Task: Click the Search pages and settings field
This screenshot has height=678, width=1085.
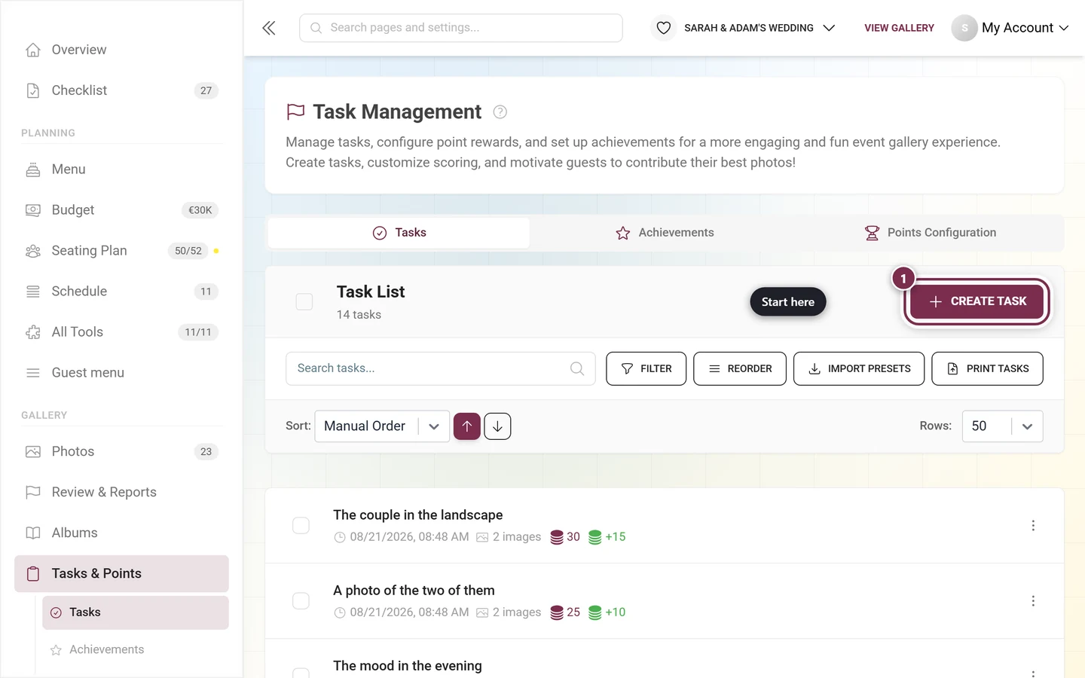Action: click(461, 28)
